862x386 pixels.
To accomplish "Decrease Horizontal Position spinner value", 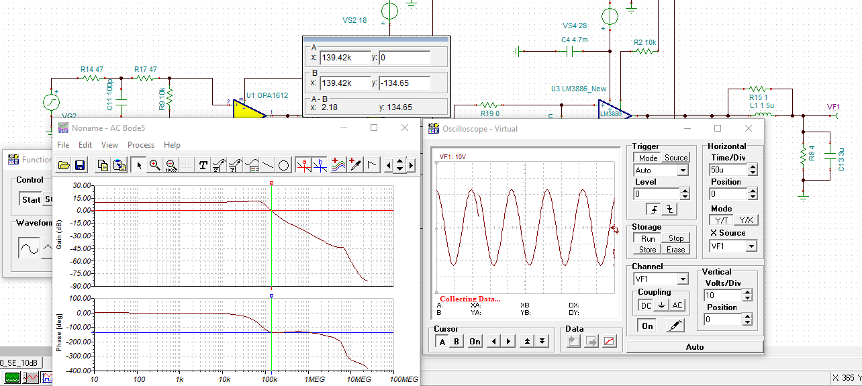I will point(752,197).
